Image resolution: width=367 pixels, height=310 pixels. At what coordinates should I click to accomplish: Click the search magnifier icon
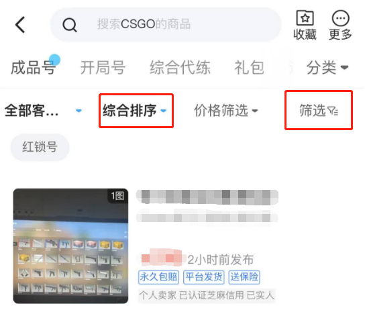(x=70, y=25)
